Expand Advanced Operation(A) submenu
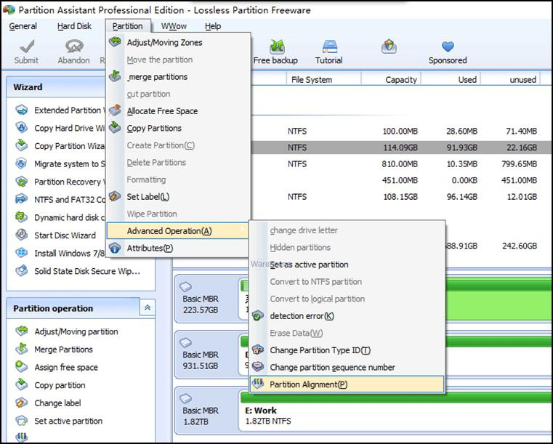The image size is (553, 444). point(169,231)
